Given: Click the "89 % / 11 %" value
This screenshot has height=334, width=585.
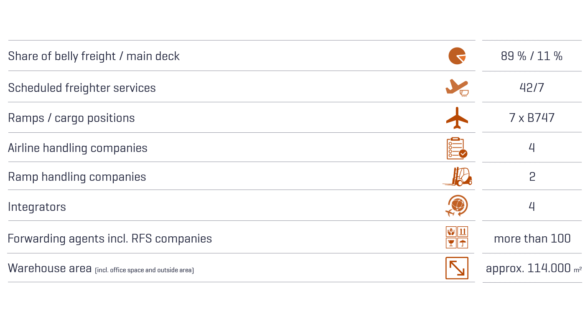Looking at the screenshot, I should tap(532, 56).
